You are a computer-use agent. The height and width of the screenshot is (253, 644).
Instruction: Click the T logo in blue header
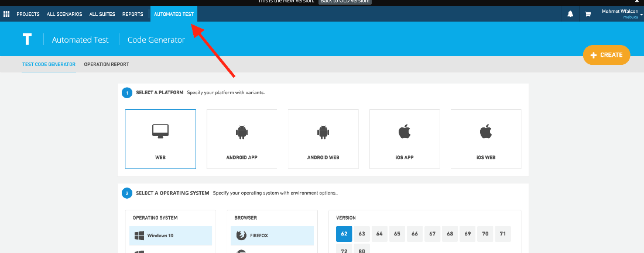tap(27, 39)
